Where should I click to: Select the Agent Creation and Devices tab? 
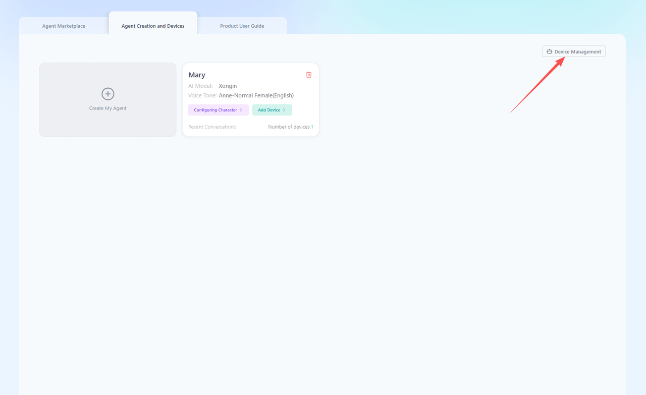(153, 26)
